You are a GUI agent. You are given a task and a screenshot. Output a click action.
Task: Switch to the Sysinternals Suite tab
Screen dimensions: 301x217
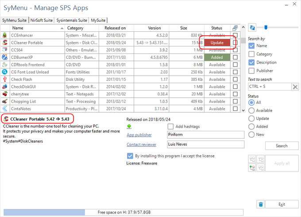pyautogui.click(x=72, y=20)
